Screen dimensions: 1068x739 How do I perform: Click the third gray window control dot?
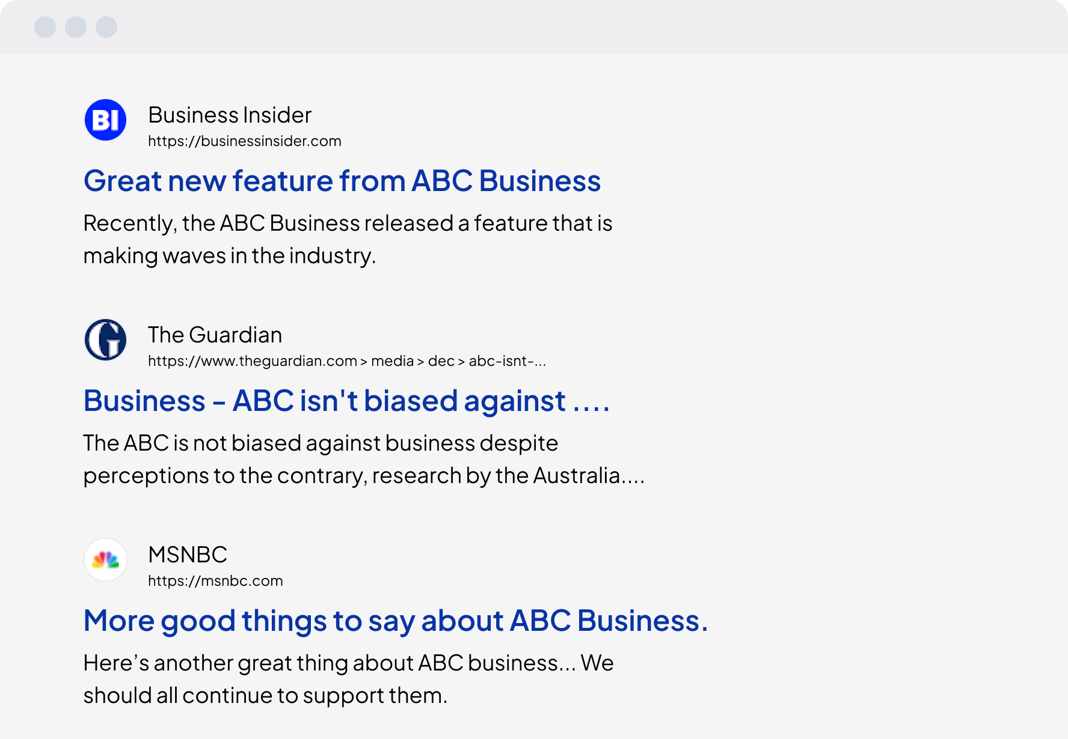point(106,27)
